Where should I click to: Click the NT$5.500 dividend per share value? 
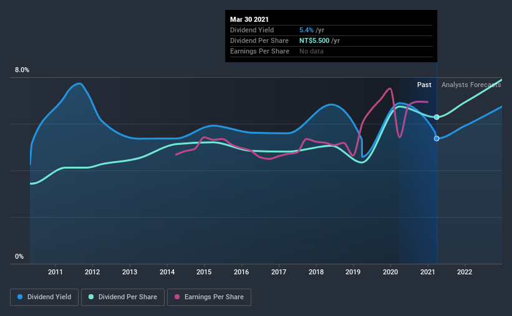314,40
